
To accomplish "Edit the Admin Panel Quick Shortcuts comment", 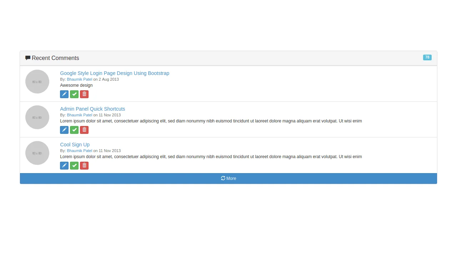I will [x=64, y=130].
